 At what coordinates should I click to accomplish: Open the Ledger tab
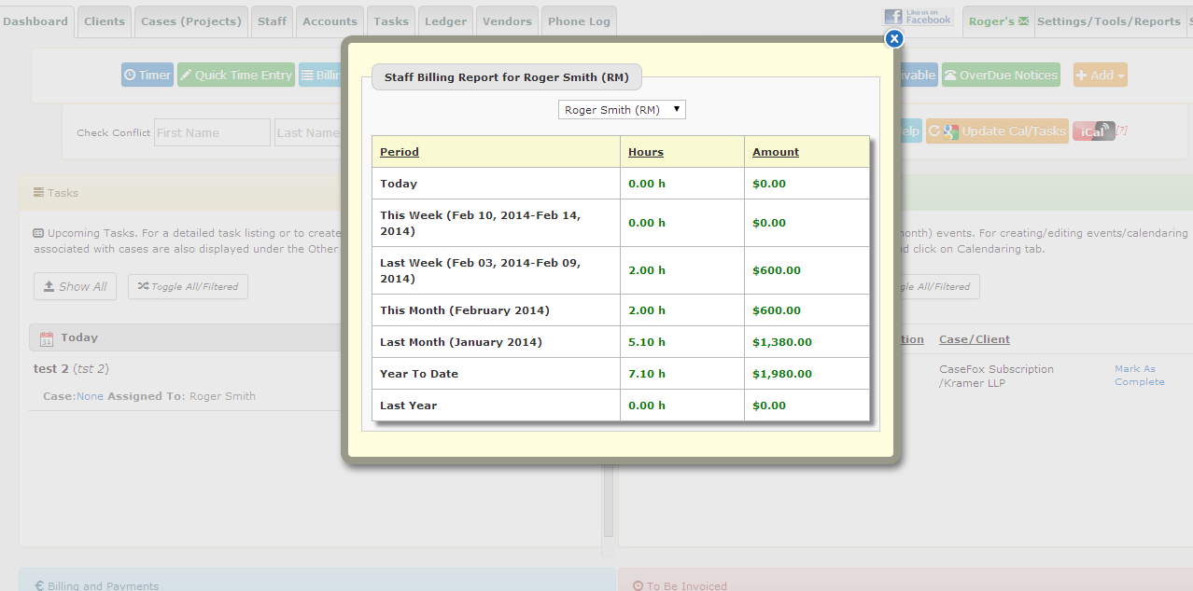tap(445, 21)
